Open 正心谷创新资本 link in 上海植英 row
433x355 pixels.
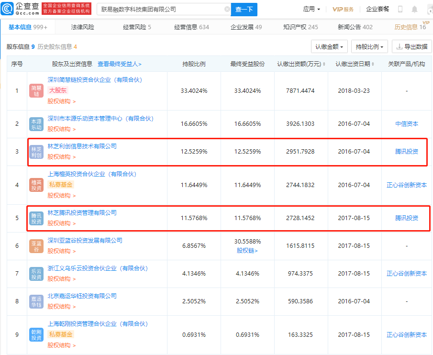click(407, 185)
